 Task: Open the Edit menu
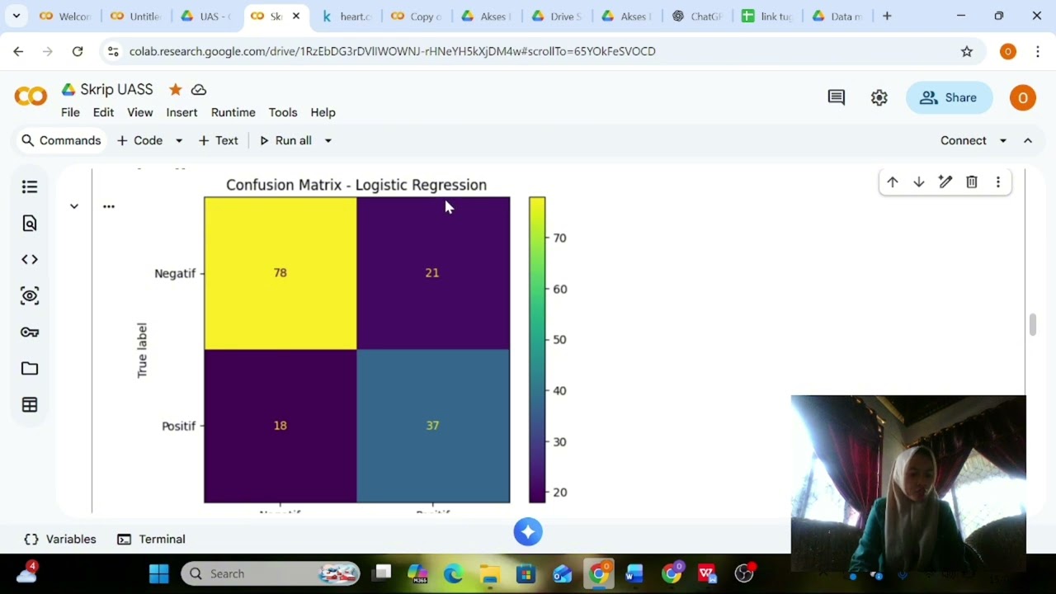point(103,112)
